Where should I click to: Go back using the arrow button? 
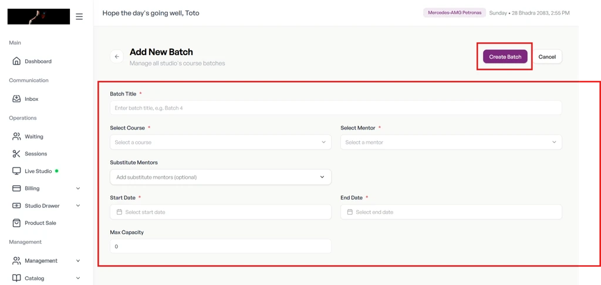pyautogui.click(x=117, y=57)
